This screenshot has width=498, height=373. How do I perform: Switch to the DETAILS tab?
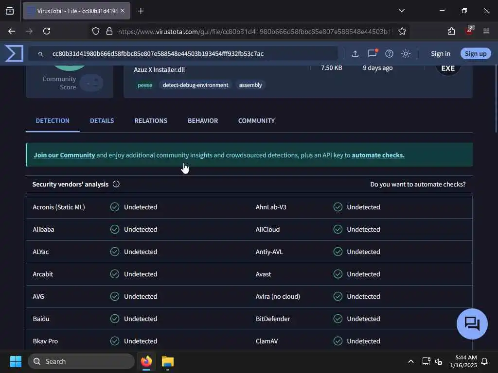(102, 120)
